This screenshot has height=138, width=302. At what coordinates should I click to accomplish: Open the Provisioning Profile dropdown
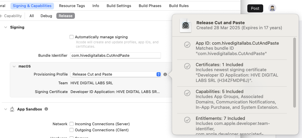(x=115, y=74)
